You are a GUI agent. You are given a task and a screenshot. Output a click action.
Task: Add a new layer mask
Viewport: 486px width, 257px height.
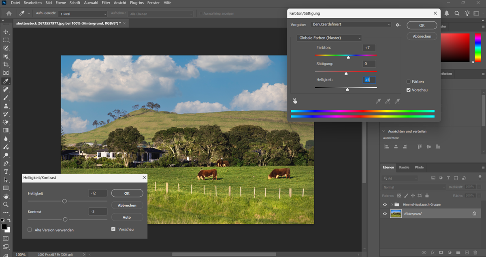(x=441, y=252)
